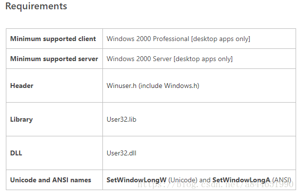Click Windows 2000 Professional cell text
Screen dimensions: 299x194
tap(179, 39)
